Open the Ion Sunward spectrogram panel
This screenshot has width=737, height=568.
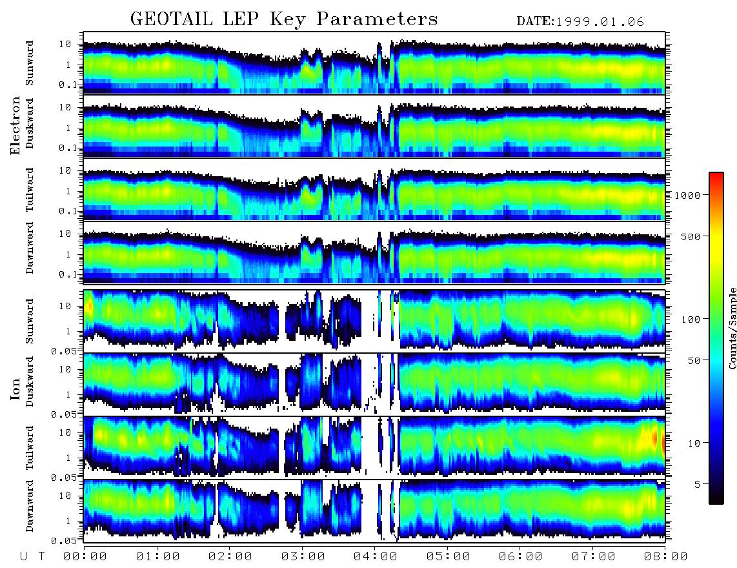(x=374, y=321)
